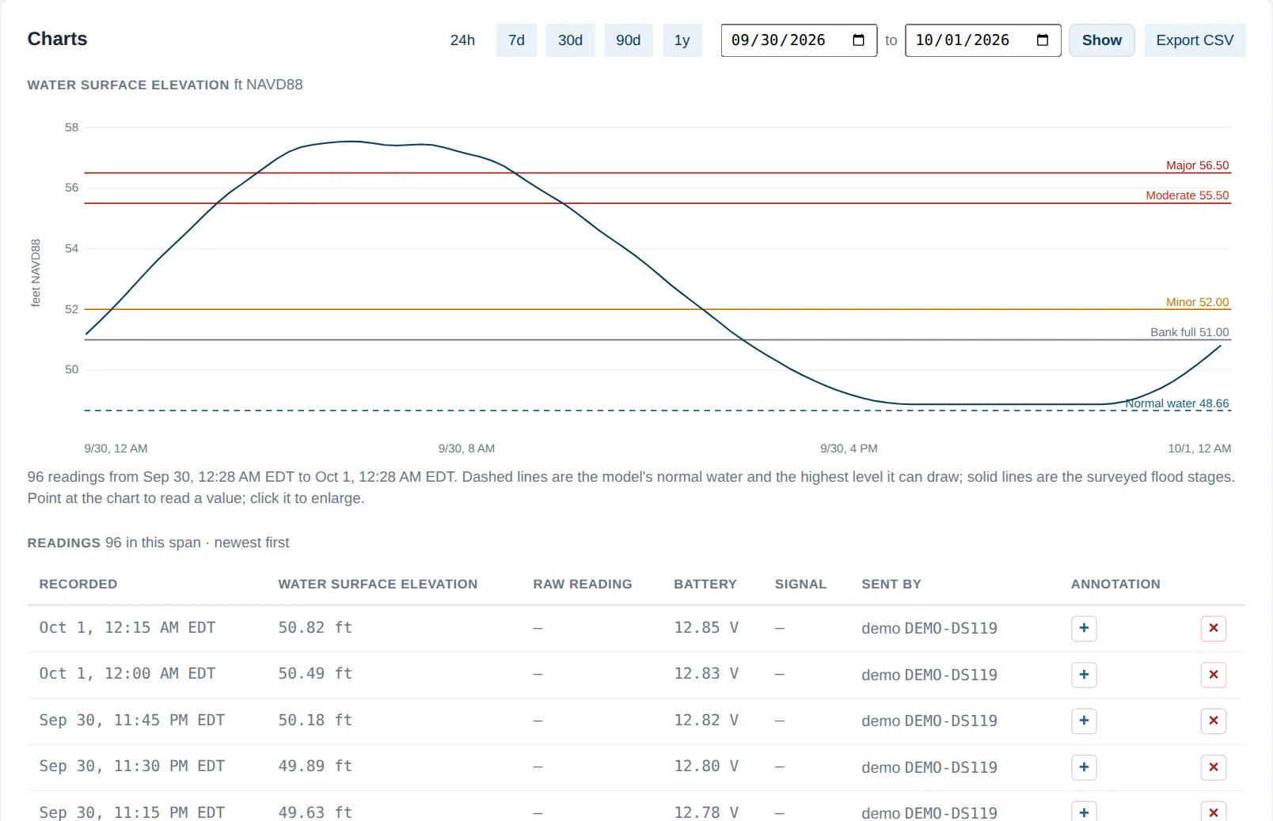Click the ANNOTATION column header
The image size is (1273, 821).
pyautogui.click(x=1115, y=585)
